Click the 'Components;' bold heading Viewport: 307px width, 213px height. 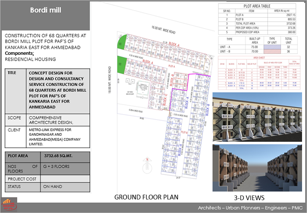19,53
